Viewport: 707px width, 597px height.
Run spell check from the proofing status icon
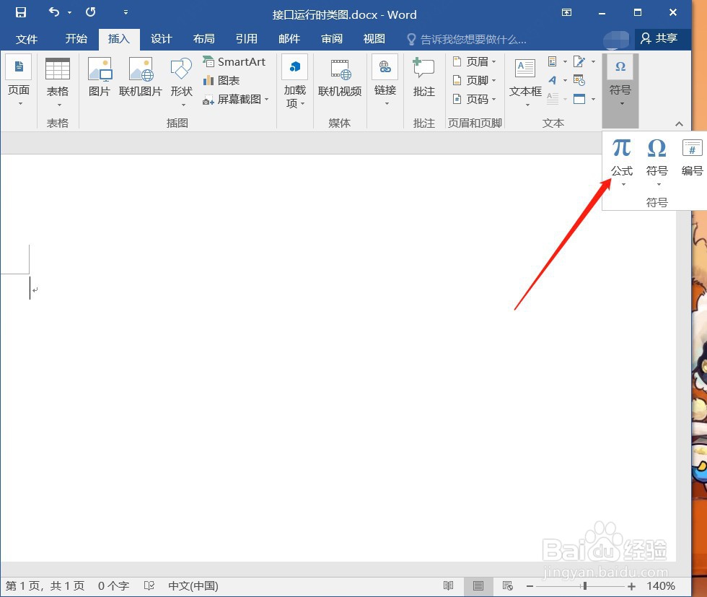click(x=149, y=585)
